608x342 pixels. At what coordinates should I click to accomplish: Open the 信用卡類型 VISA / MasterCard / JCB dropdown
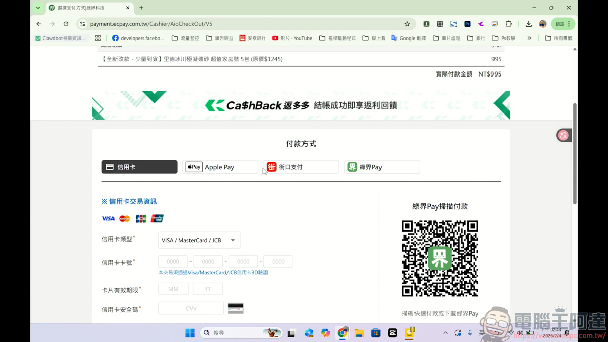[199, 240]
